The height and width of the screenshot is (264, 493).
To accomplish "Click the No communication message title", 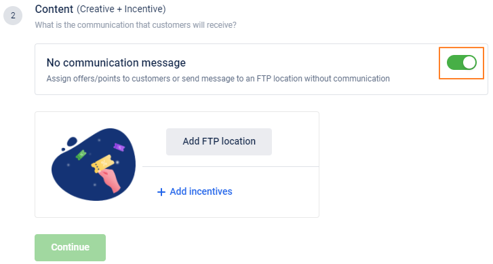I will coord(116,62).
